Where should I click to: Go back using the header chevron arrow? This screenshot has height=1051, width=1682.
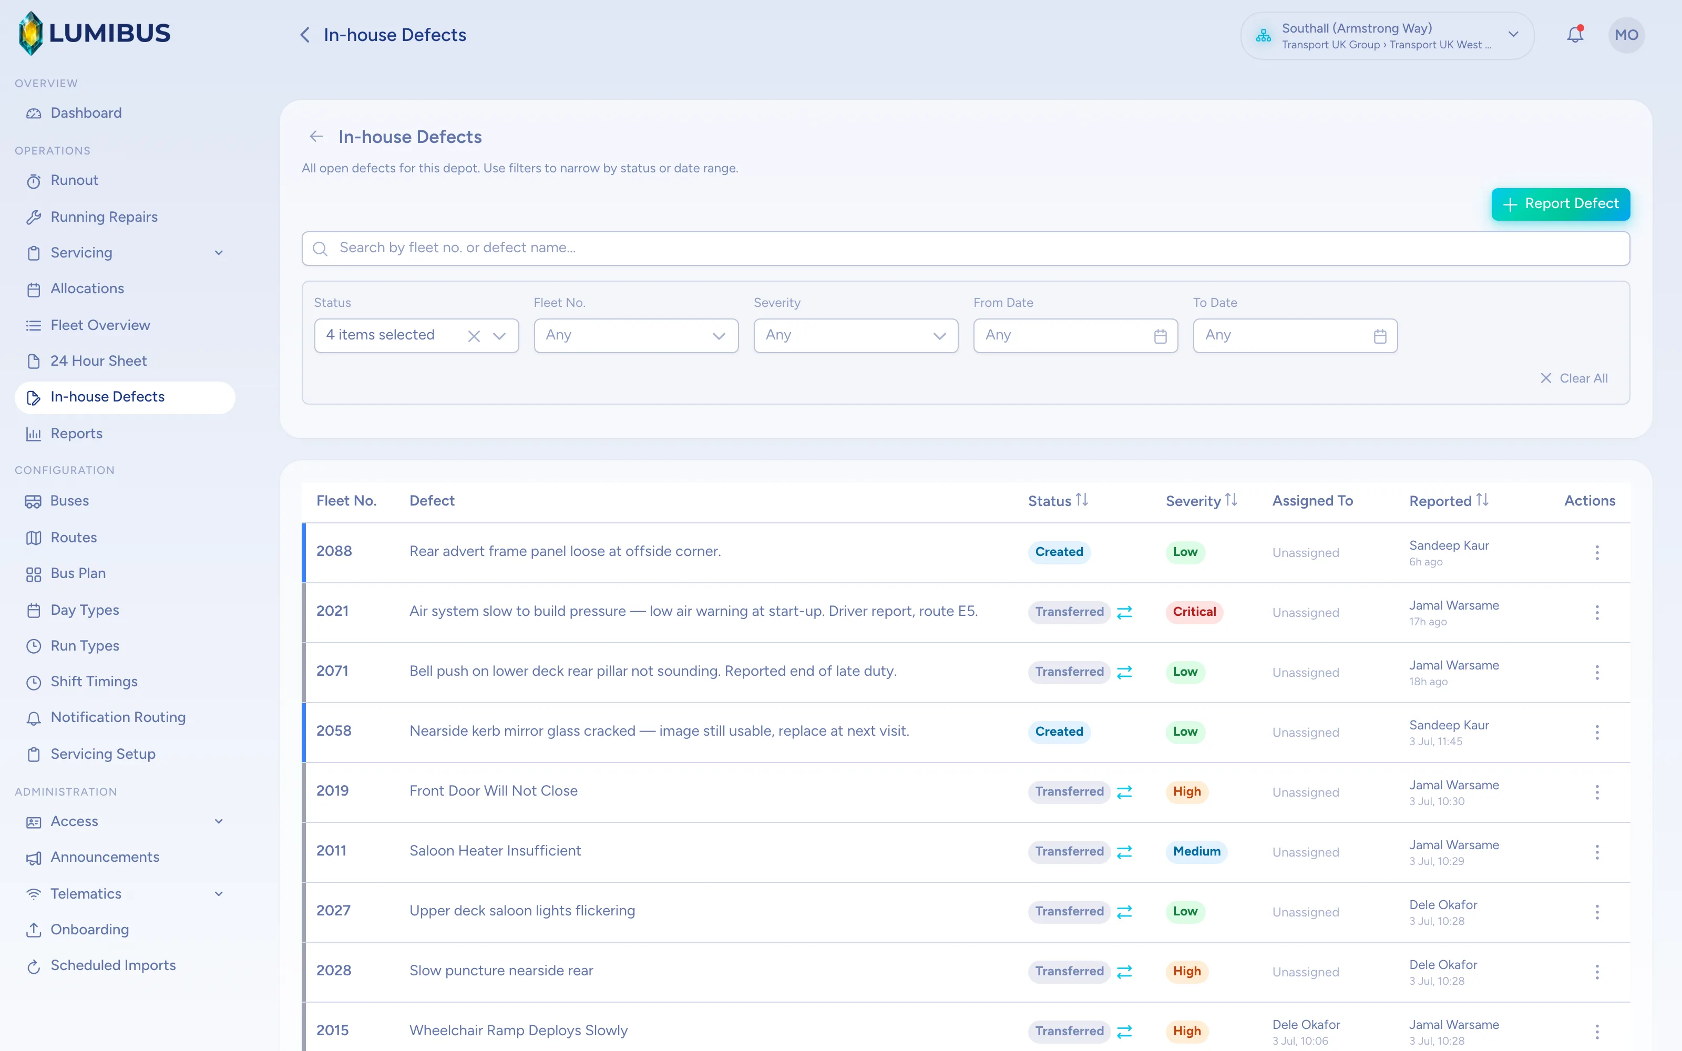pyautogui.click(x=304, y=35)
